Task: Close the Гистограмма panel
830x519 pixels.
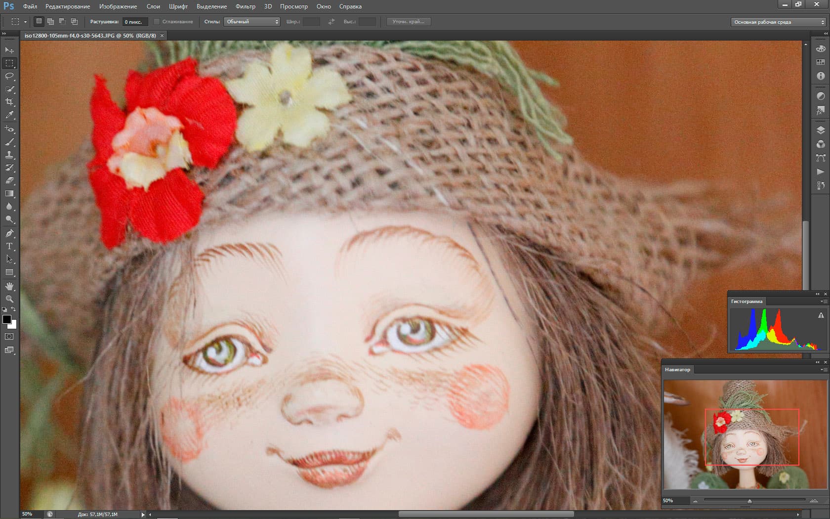Action: click(x=825, y=294)
